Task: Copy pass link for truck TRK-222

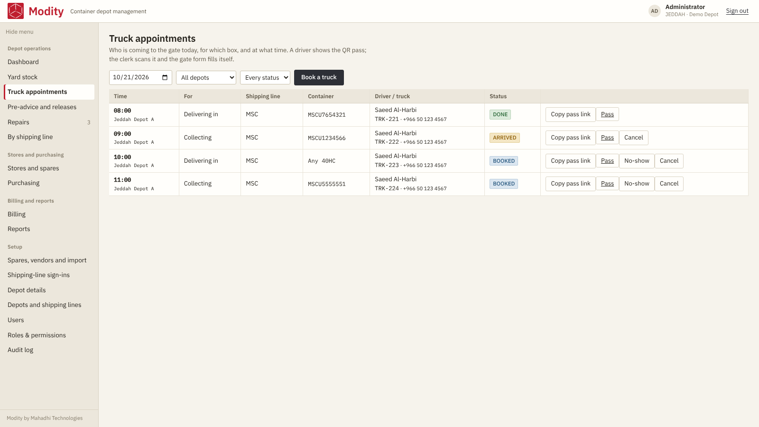Action: click(x=571, y=138)
